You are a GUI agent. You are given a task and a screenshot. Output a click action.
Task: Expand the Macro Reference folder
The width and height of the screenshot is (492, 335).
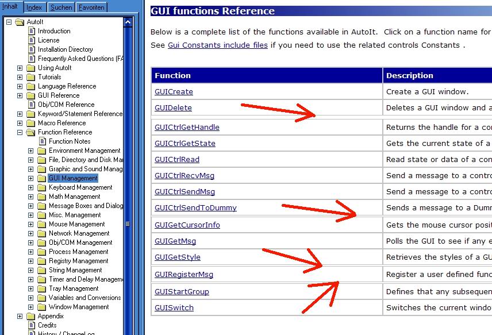(20, 124)
